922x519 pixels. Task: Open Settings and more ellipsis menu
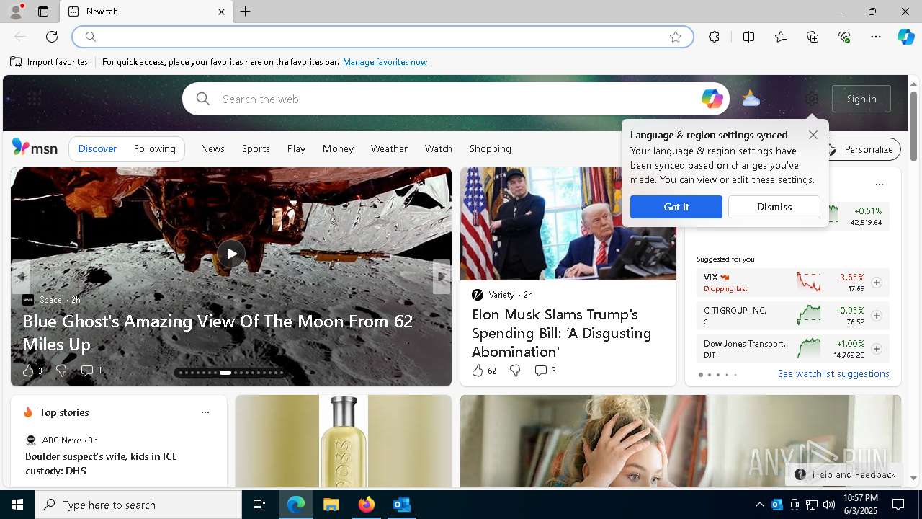[876, 37]
